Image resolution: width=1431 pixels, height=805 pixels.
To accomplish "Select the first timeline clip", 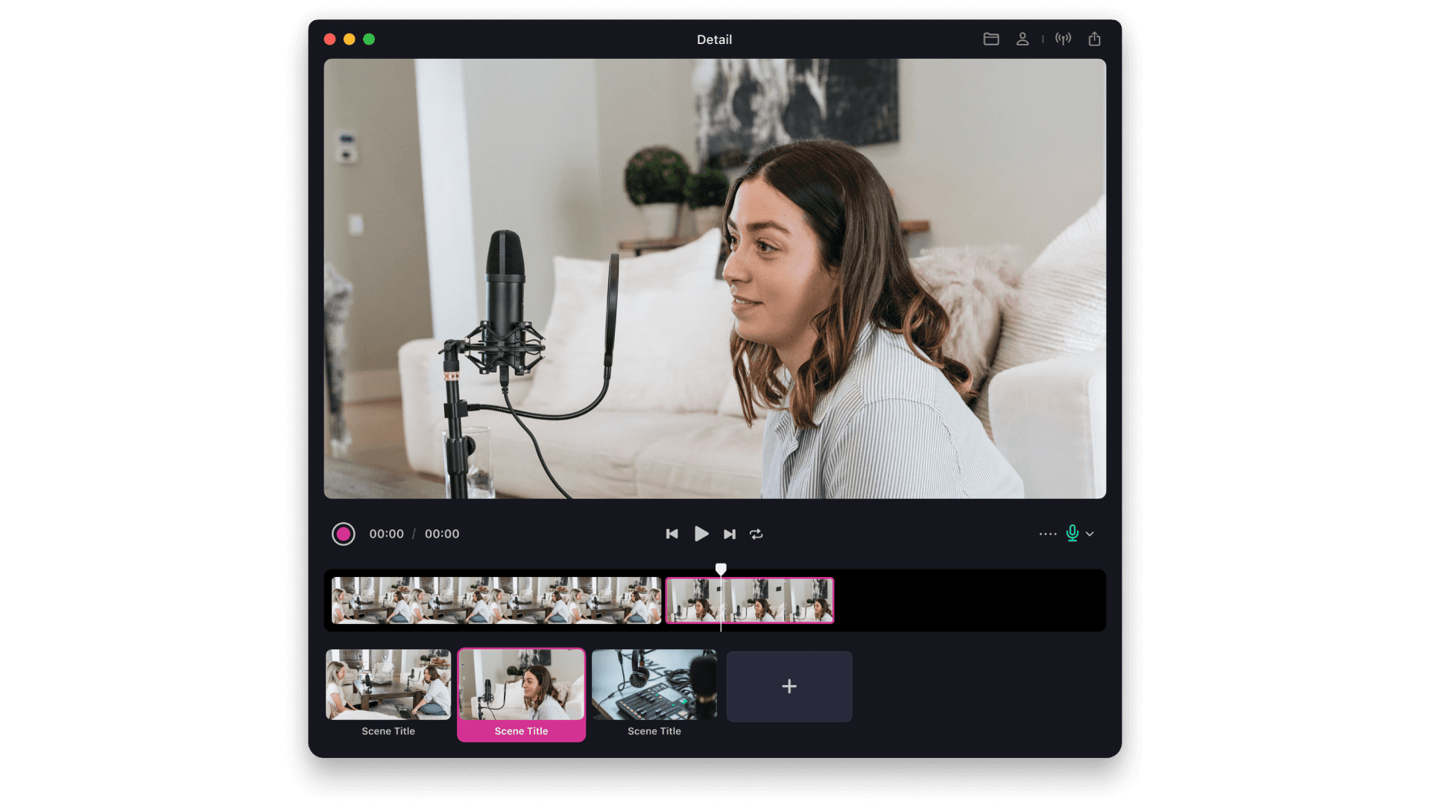I will pos(496,600).
